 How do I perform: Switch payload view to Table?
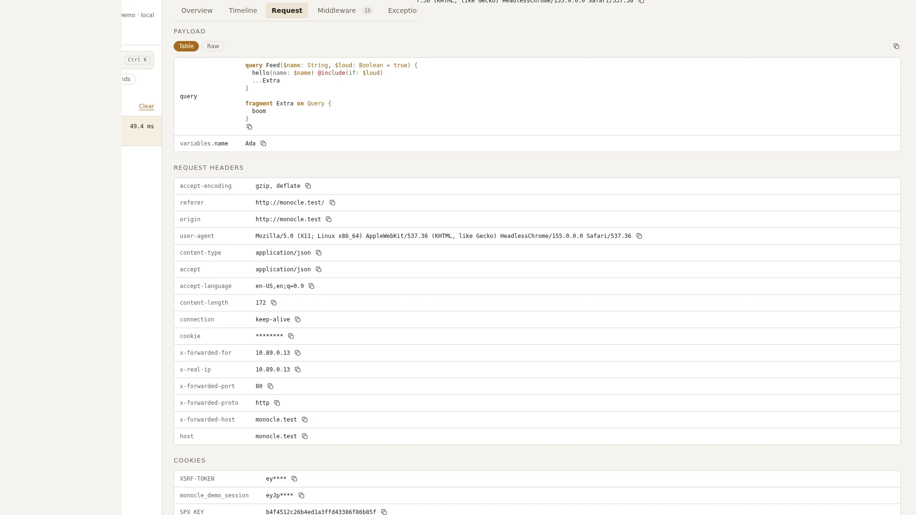(186, 46)
